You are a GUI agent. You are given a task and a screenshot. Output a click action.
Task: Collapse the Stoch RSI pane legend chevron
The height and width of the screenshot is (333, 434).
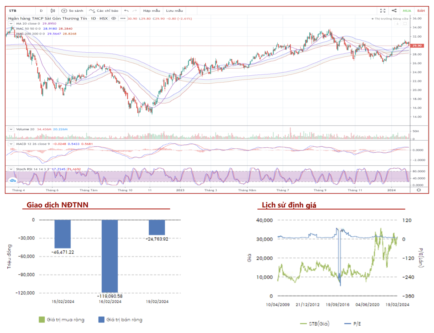click(11, 169)
